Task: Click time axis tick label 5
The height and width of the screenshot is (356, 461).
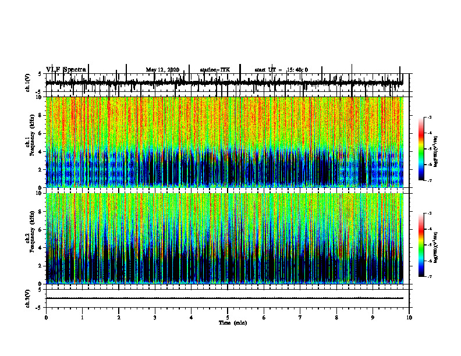Action: click(228, 318)
